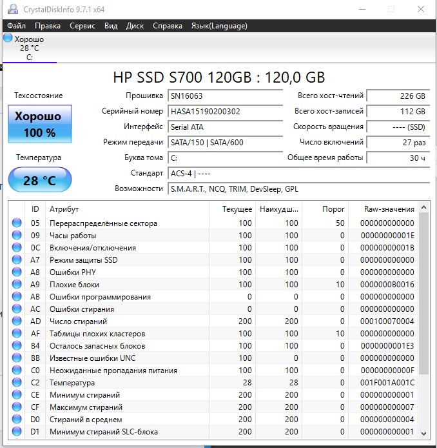The image size is (437, 448).
Task: Click the Всего хост-записей value 112 GB
Action: tap(398, 112)
